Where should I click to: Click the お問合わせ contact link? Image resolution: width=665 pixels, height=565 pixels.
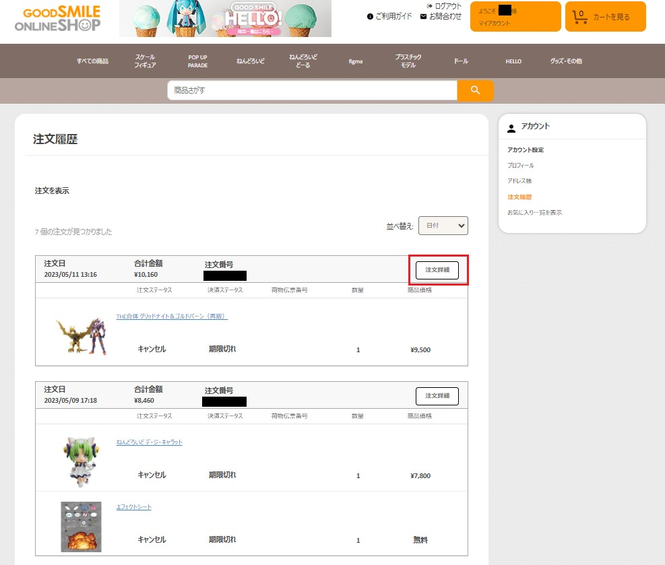(441, 17)
